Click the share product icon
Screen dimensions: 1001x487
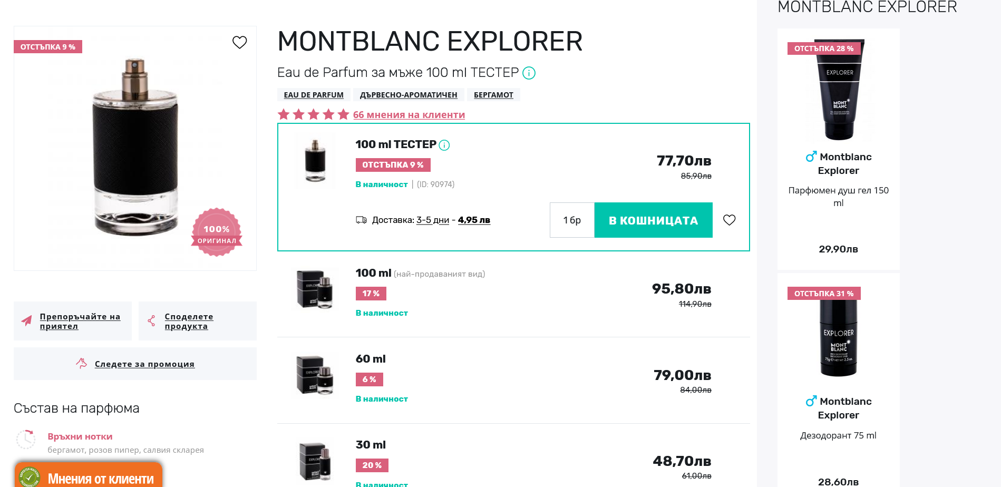(152, 321)
